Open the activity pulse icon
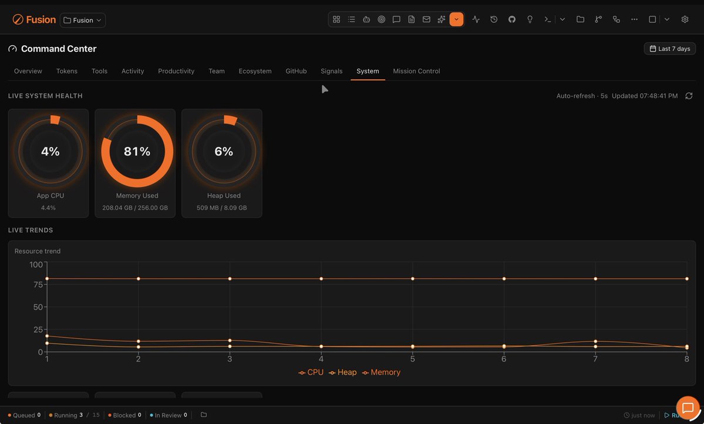The height and width of the screenshot is (424, 704). pyautogui.click(x=476, y=19)
